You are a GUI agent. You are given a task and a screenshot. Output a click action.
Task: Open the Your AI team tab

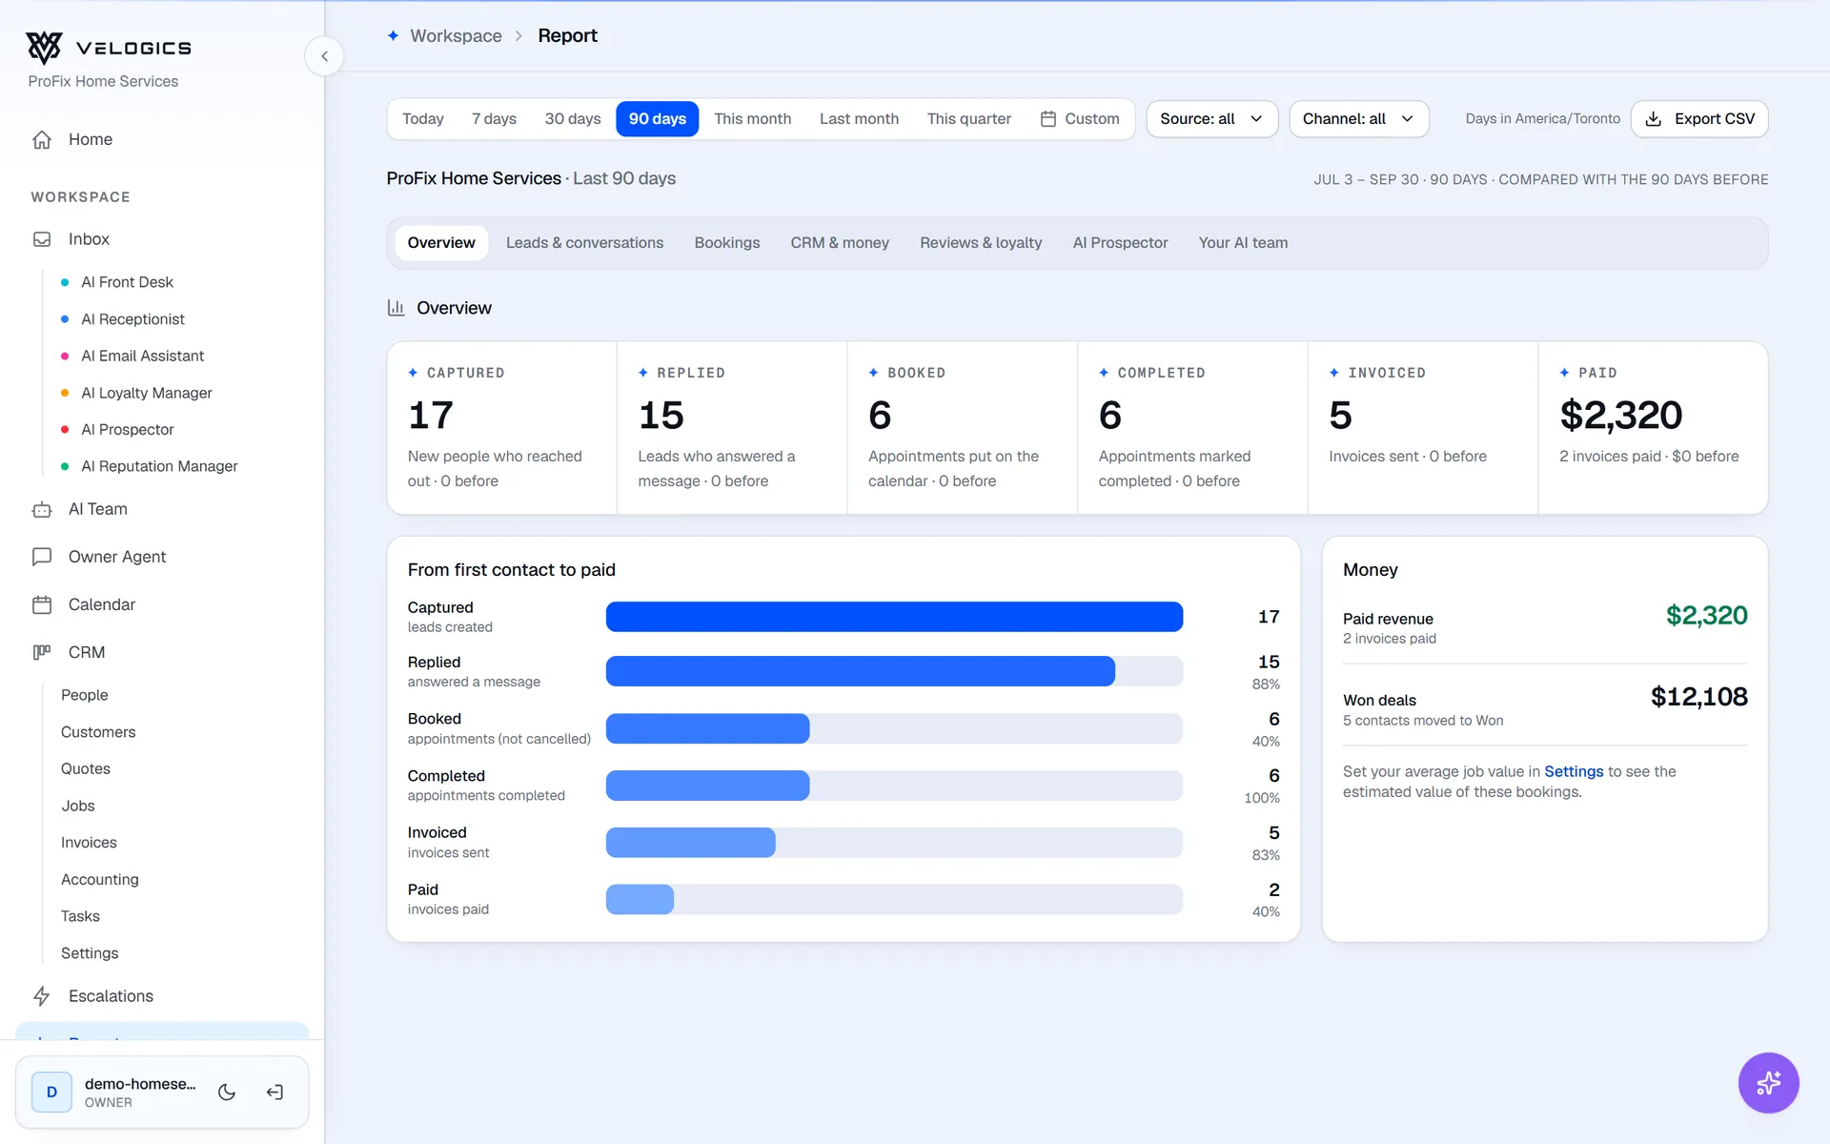(x=1243, y=243)
